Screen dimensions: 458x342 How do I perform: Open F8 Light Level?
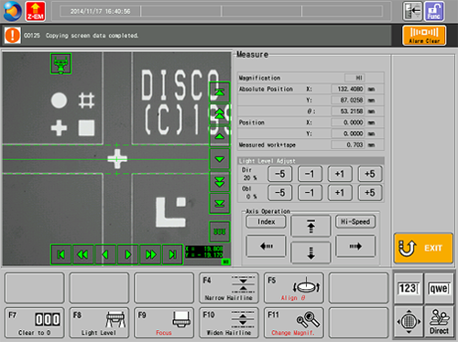point(99,323)
